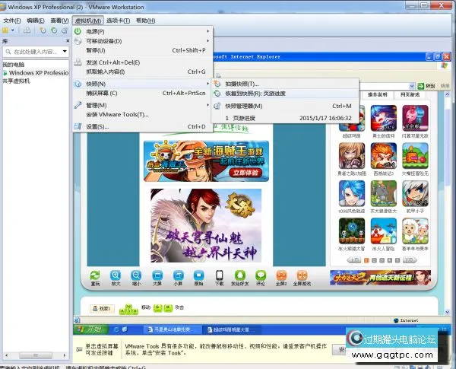Select 安装 VMware Tools(T) menu item
This screenshot has width=456, height=369.
143,114
